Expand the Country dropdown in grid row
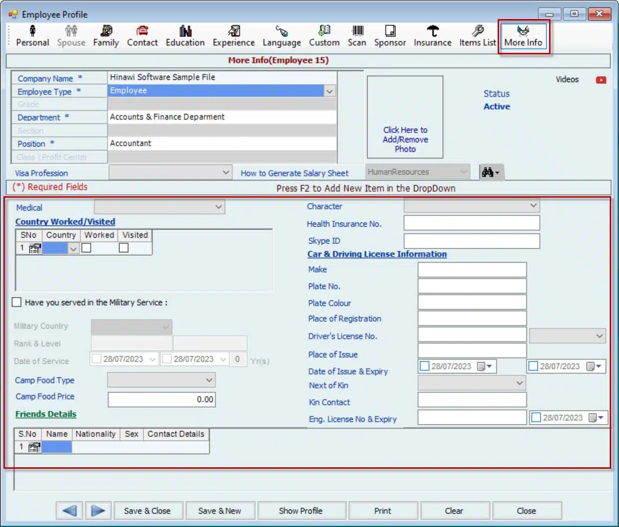The width and height of the screenshot is (619, 527). [73, 249]
